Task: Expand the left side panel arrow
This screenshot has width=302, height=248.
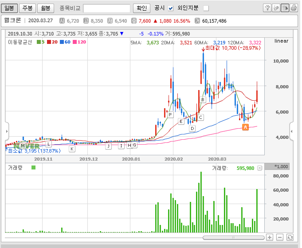Action: coord(7,131)
